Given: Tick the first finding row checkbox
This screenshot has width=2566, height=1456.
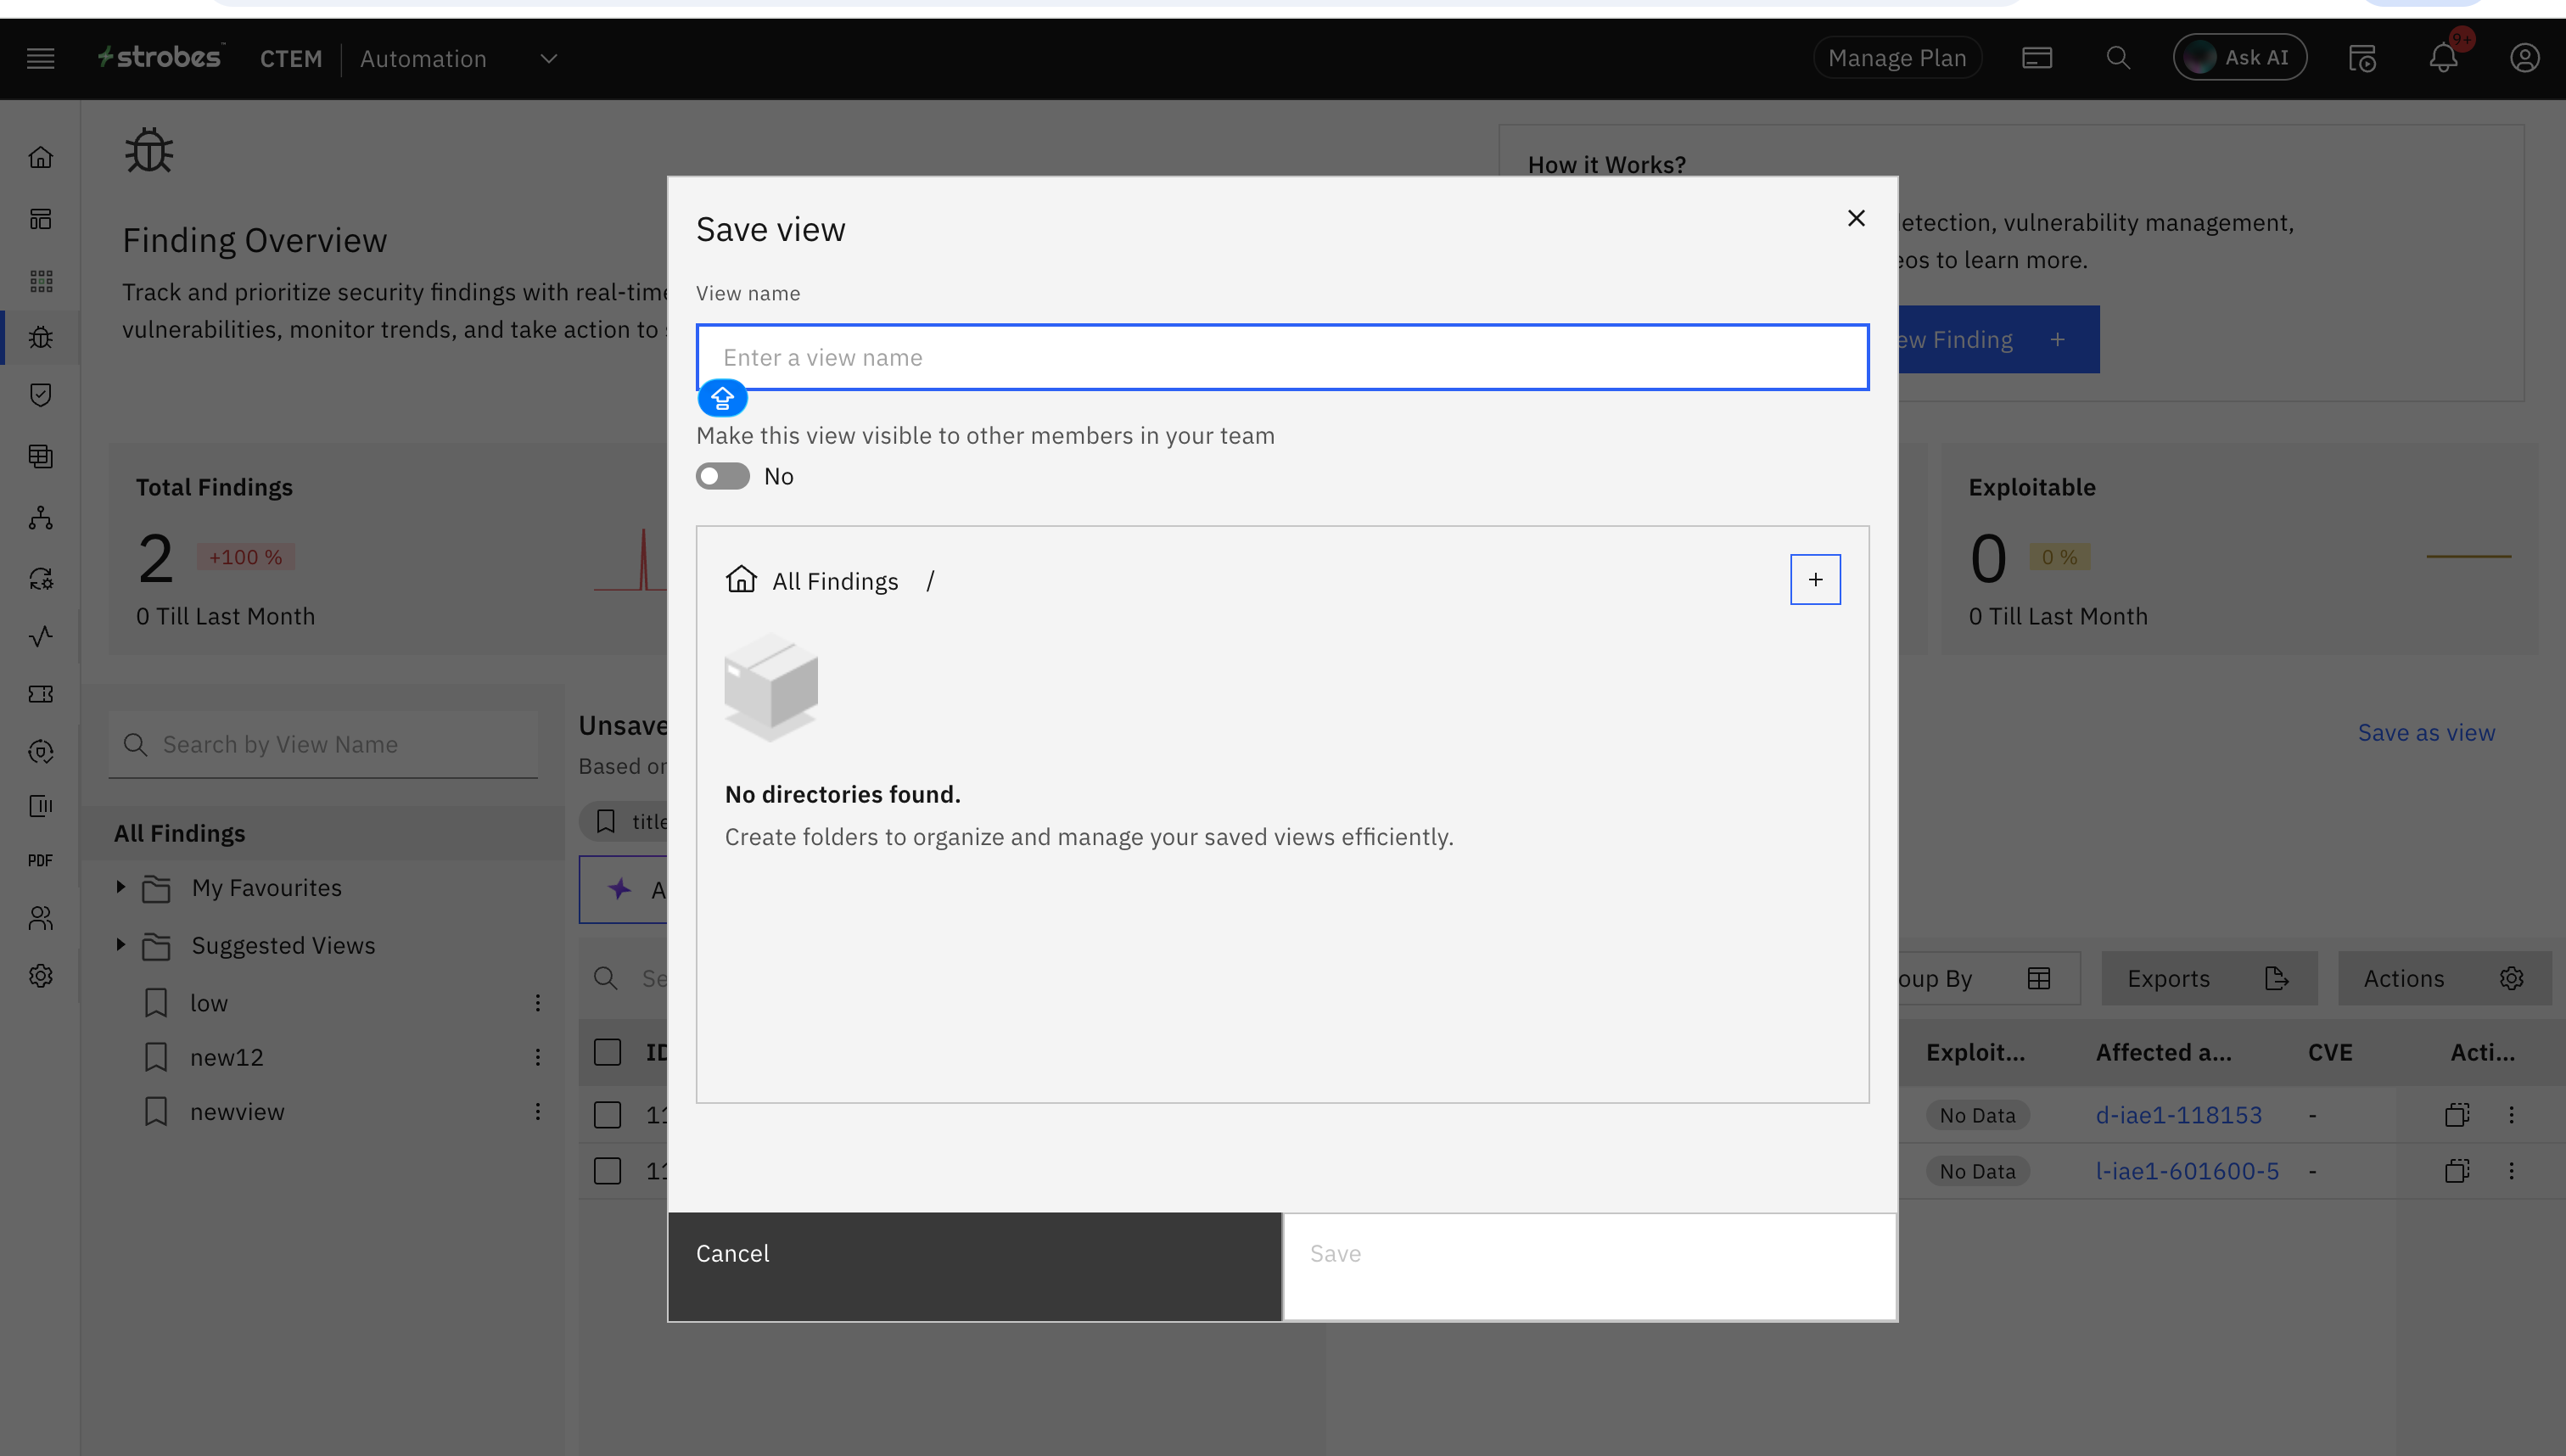Looking at the screenshot, I should [607, 1114].
